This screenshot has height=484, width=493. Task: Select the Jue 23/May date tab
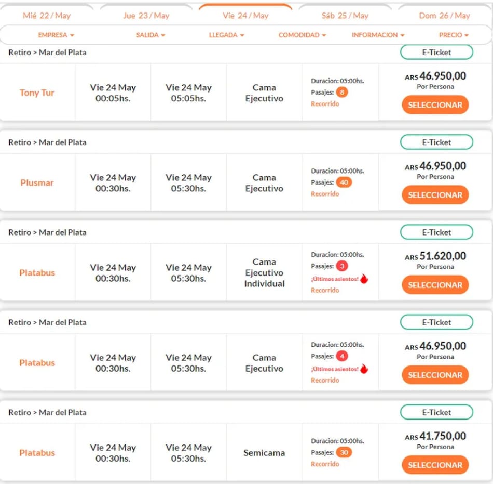pos(146,16)
